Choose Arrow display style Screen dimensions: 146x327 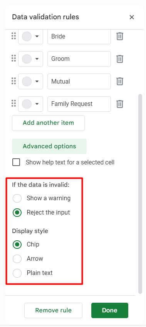[17, 259]
